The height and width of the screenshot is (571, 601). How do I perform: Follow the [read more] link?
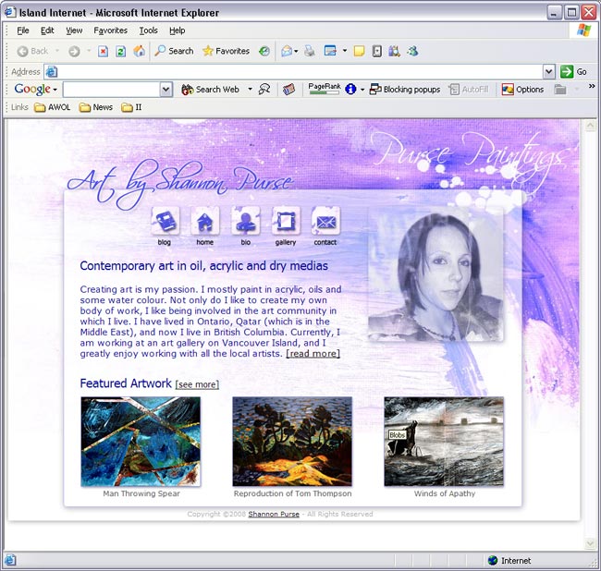click(313, 353)
